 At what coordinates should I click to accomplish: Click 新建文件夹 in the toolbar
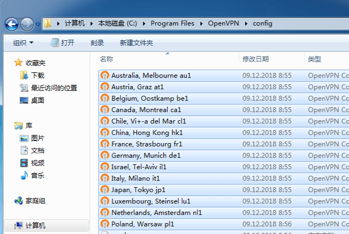pos(136,42)
